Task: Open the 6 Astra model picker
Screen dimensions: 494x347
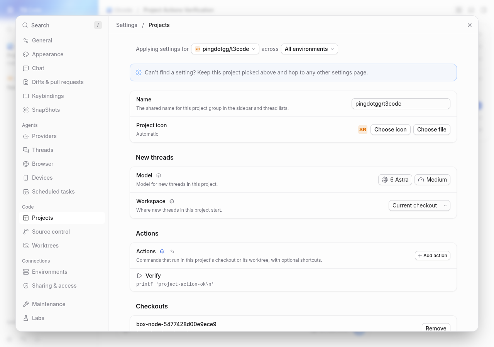Action: [395, 180]
